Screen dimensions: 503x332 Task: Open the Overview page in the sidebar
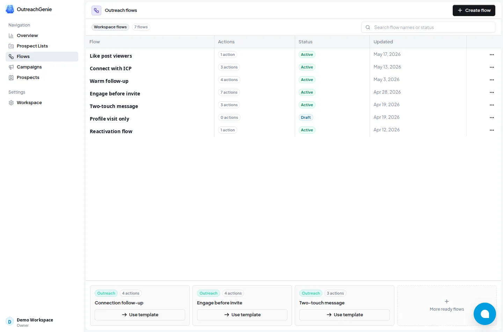(x=42, y=36)
